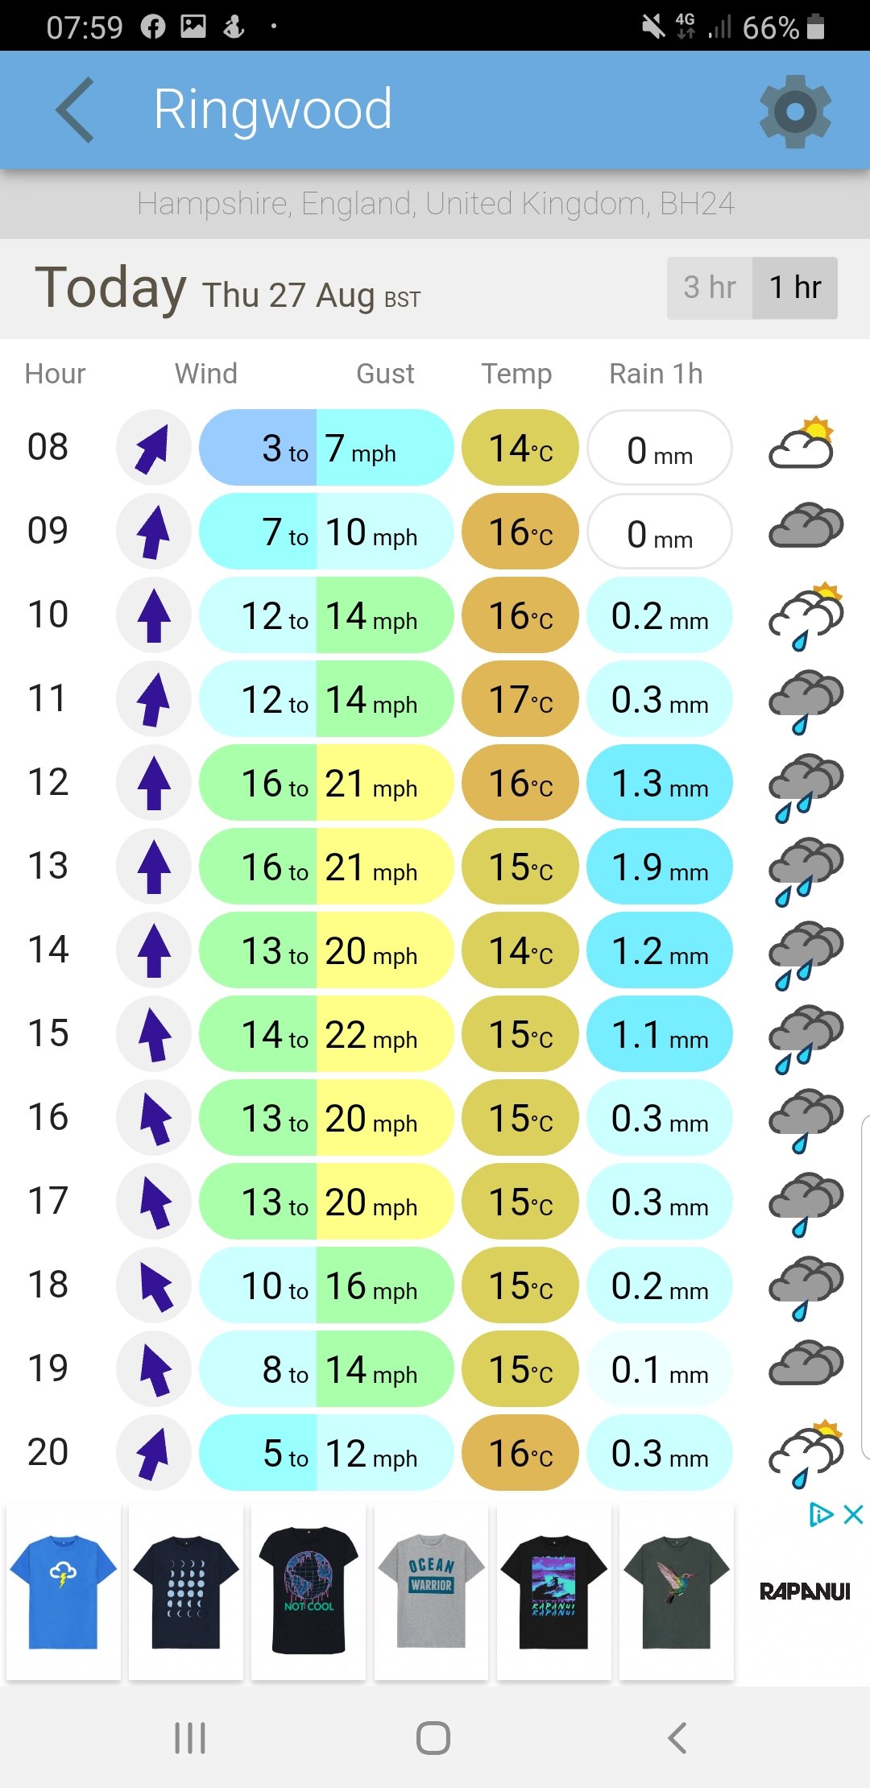This screenshot has height=1788, width=870.
Task: Open settings via the gear icon
Action: pyautogui.click(x=794, y=111)
